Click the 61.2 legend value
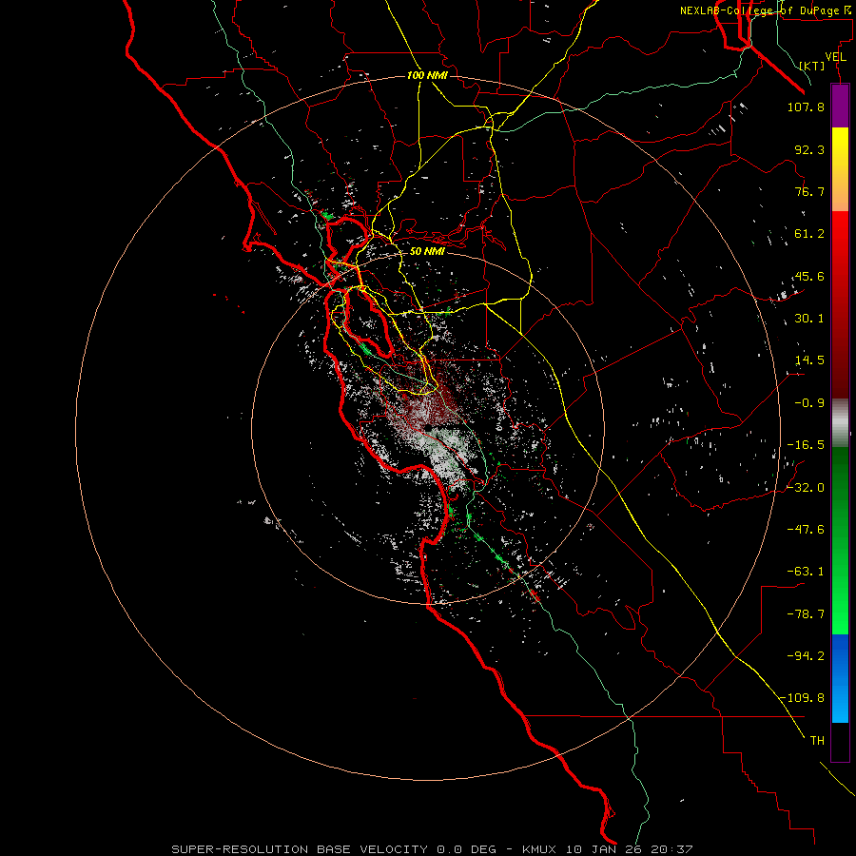The image size is (856, 856). tap(809, 234)
